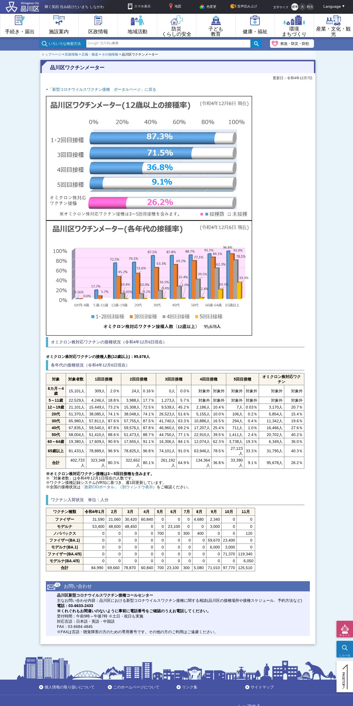Open the しらべる search side button
The width and height of the screenshot is (353, 706).
344,649
